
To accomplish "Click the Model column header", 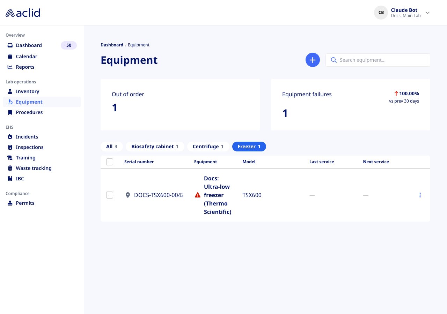I will 249,162.
